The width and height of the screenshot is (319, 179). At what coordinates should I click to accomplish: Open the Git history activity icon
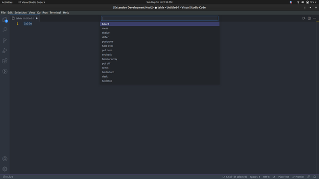click(5, 71)
